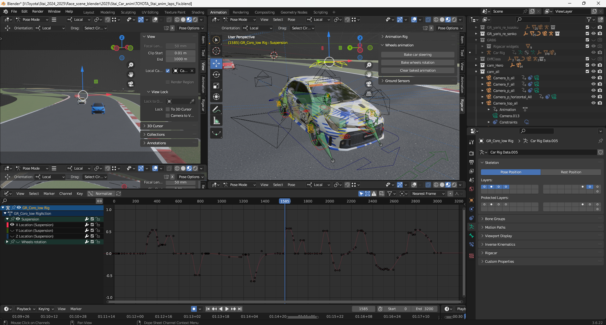Image resolution: width=606 pixels, height=325 pixels.
Task: Open the Bone properties tab
Action: (471, 236)
